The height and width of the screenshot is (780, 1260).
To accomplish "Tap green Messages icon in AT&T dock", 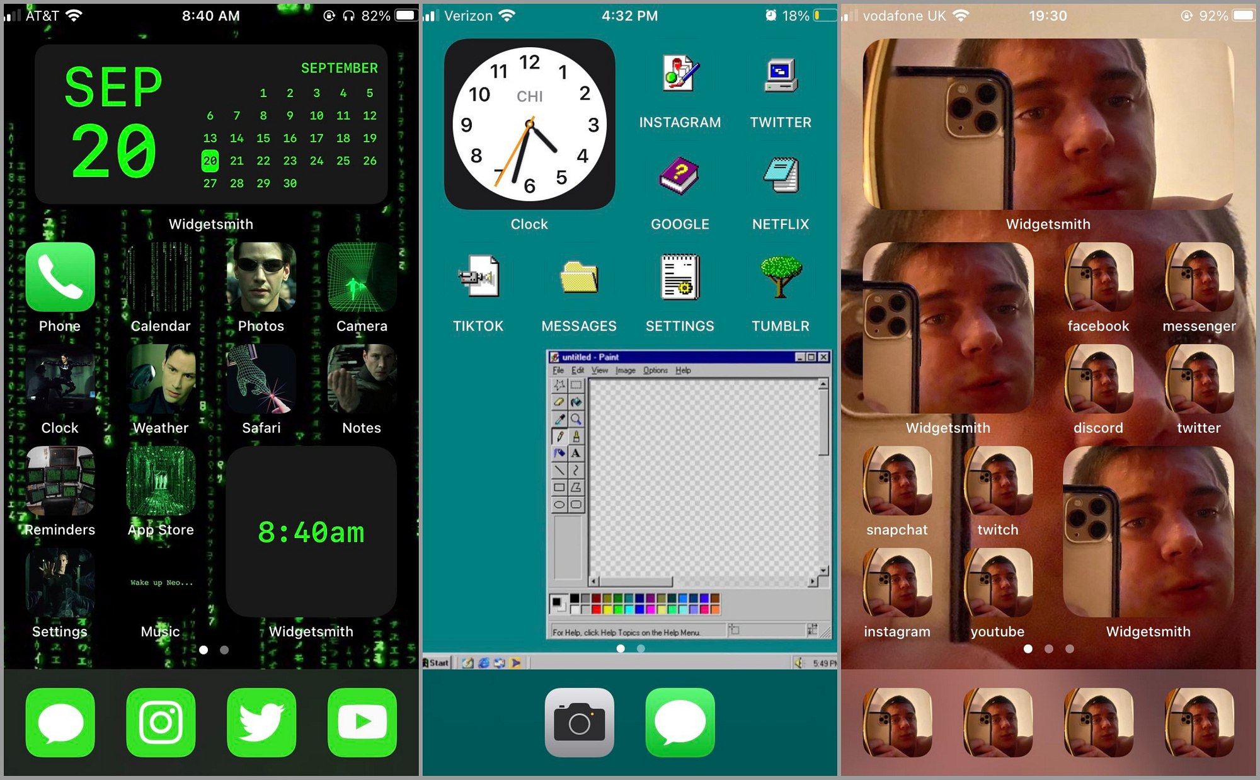I will point(60,722).
